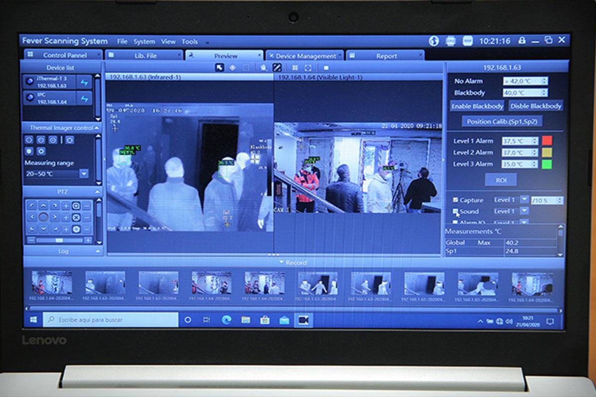Toggle the Capture checkbox
This screenshot has height=397, width=596.
click(x=455, y=200)
